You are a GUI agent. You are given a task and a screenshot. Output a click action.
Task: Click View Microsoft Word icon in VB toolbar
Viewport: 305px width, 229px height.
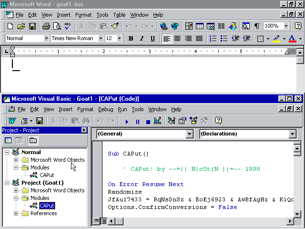pos(12,121)
